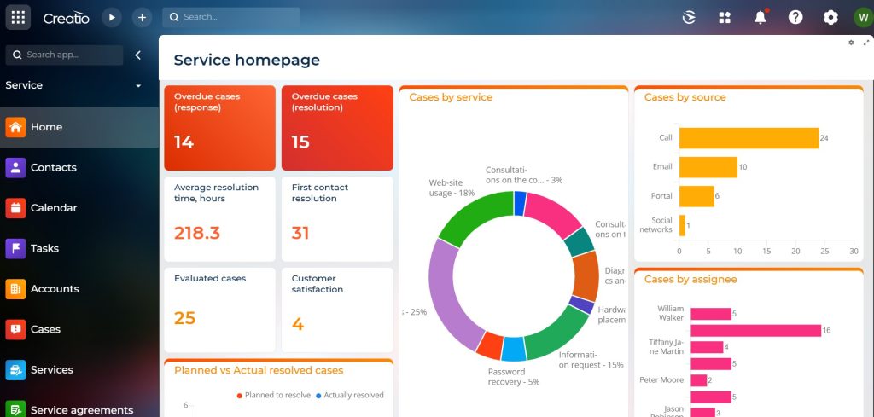Open dashboard settings small gear
This screenshot has width=874, height=417.
[851, 43]
